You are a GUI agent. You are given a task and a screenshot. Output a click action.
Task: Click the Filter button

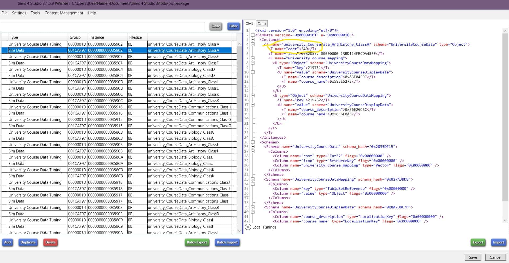pyautogui.click(x=233, y=26)
